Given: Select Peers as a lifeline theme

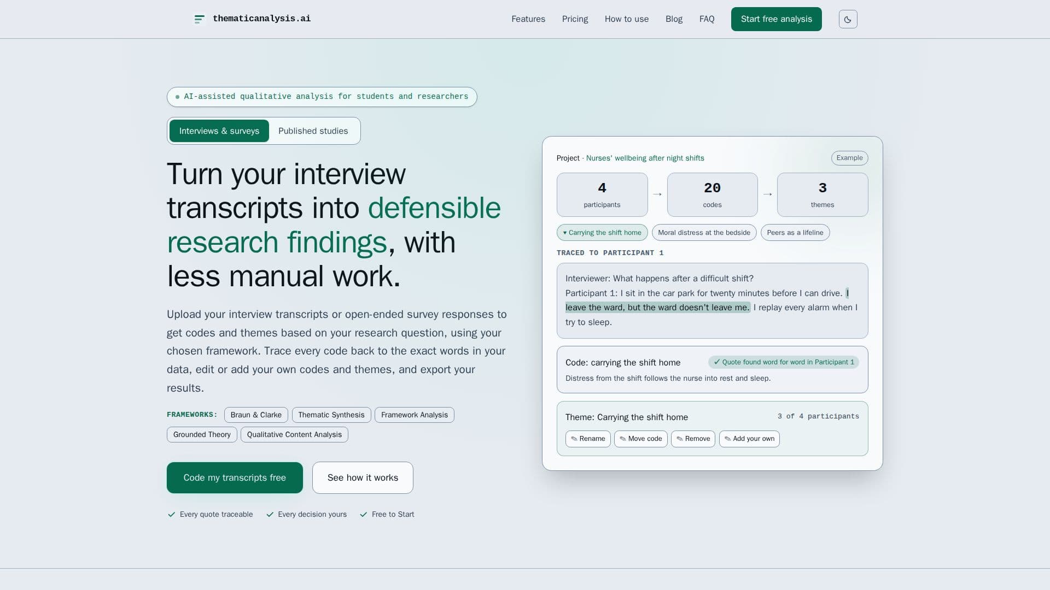Looking at the screenshot, I should click(x=795, y=233).
